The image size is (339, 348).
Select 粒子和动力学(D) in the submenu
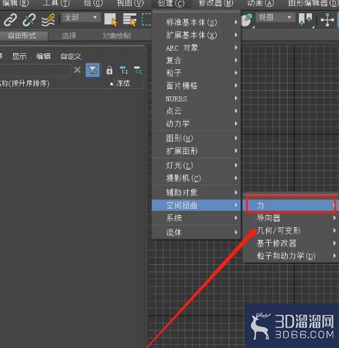(291, 256)
